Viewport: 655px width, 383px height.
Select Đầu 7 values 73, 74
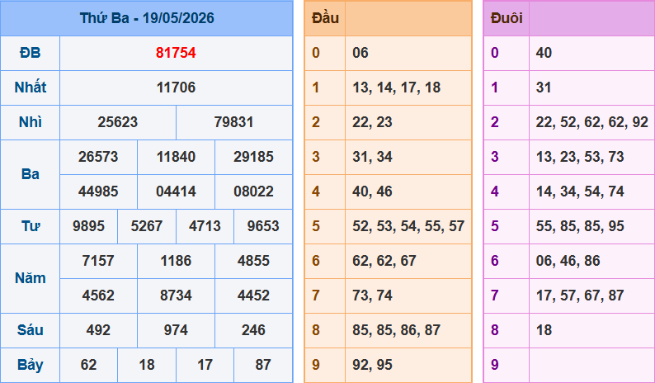click(372, 296)
